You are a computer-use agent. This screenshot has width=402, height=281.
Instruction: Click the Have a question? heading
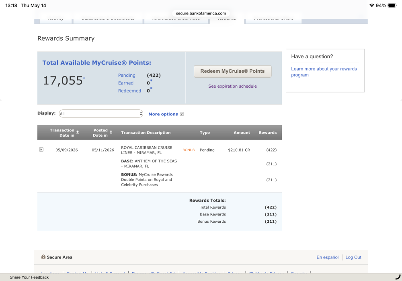(x=312, y=56)
